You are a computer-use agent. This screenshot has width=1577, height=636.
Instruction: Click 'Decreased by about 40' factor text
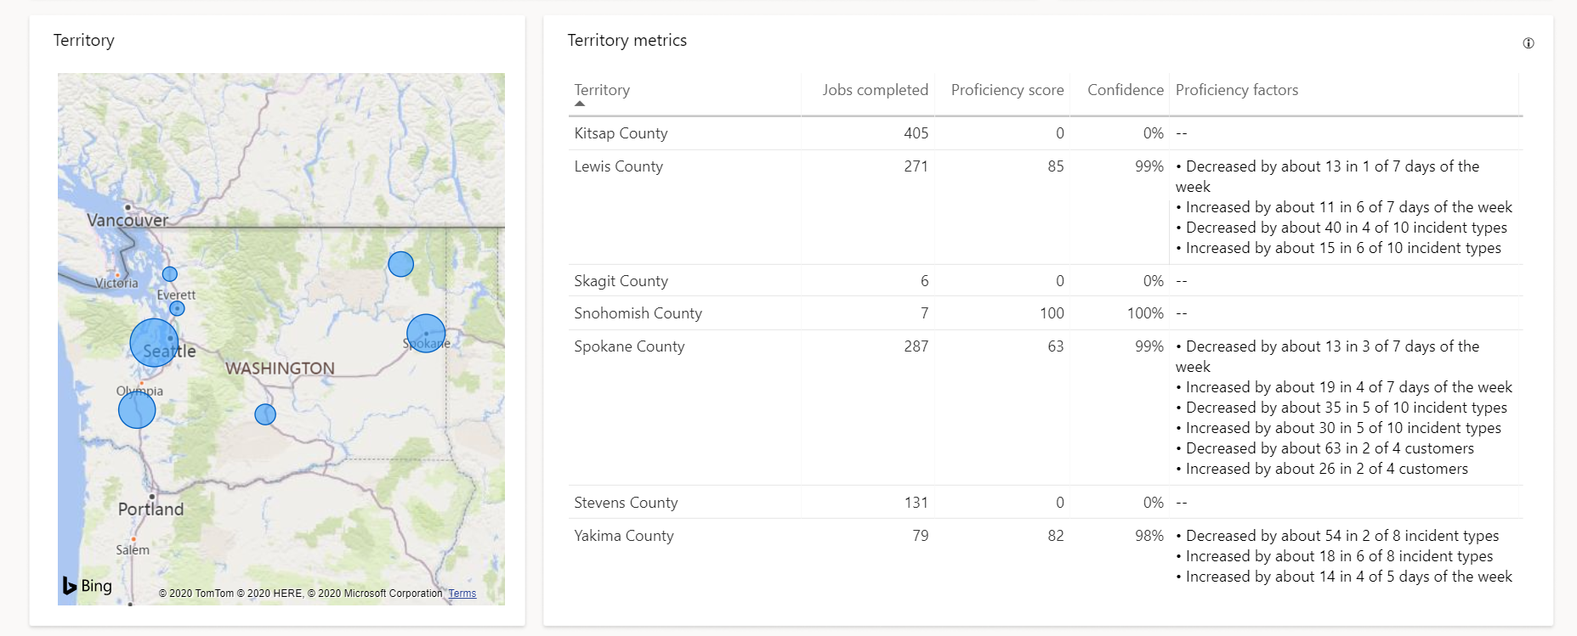point(1342,228)
